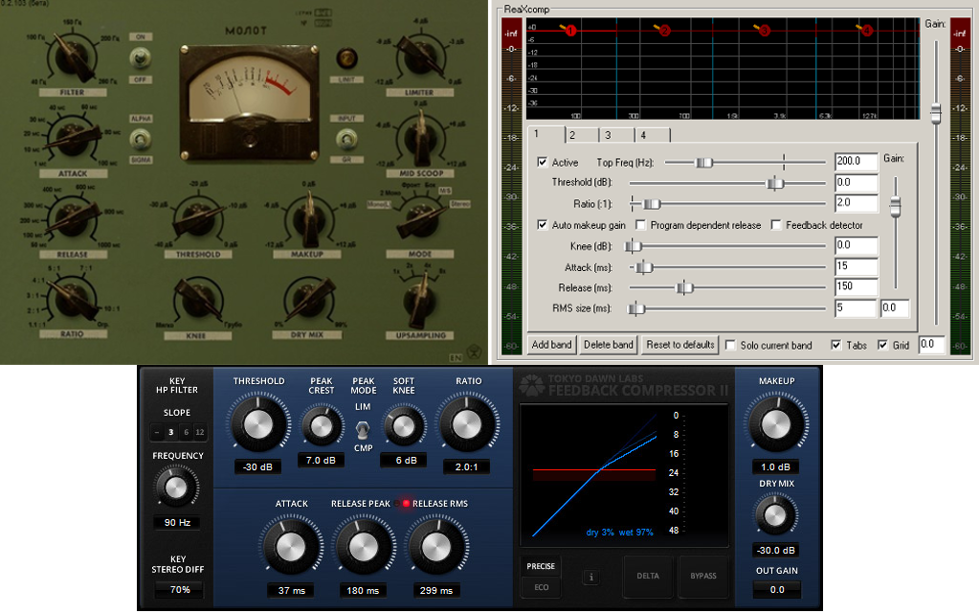
Task: Click the Molot THRESHOLD knob
Action: (199, 219)
